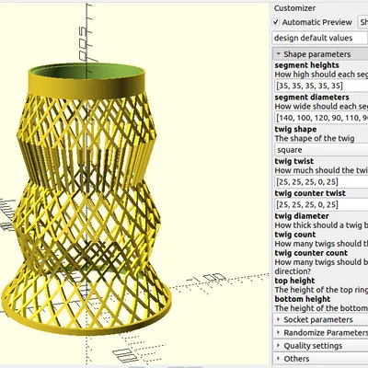Edit the twig counter twist values field
This screenshot has width=368, height=368.
tap(321, 204)
